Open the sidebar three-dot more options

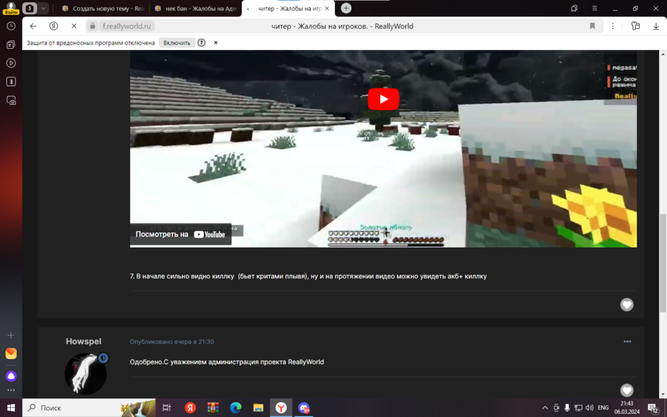[x=11, y=390]
